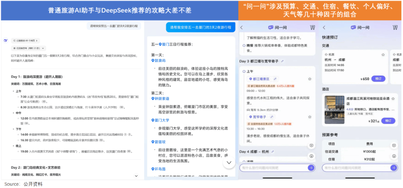Tap voice input button in 快速预订 screen
Image resolution: width=403 pixels, height=188 pixels.
tap(393, 168)
